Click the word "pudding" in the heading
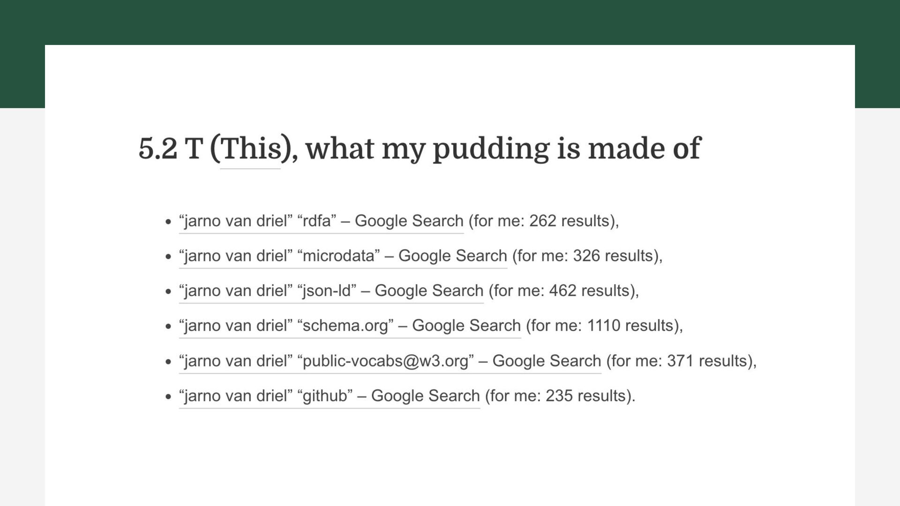 click(490, 149)
